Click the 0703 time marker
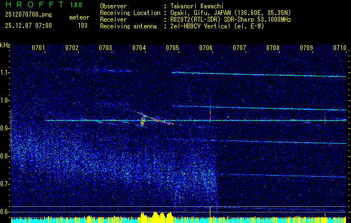Viewport: 351px width, 223px height. tap(105, 47)
